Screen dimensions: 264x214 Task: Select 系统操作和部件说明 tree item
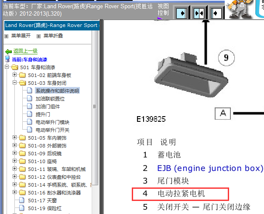(57, 91)
